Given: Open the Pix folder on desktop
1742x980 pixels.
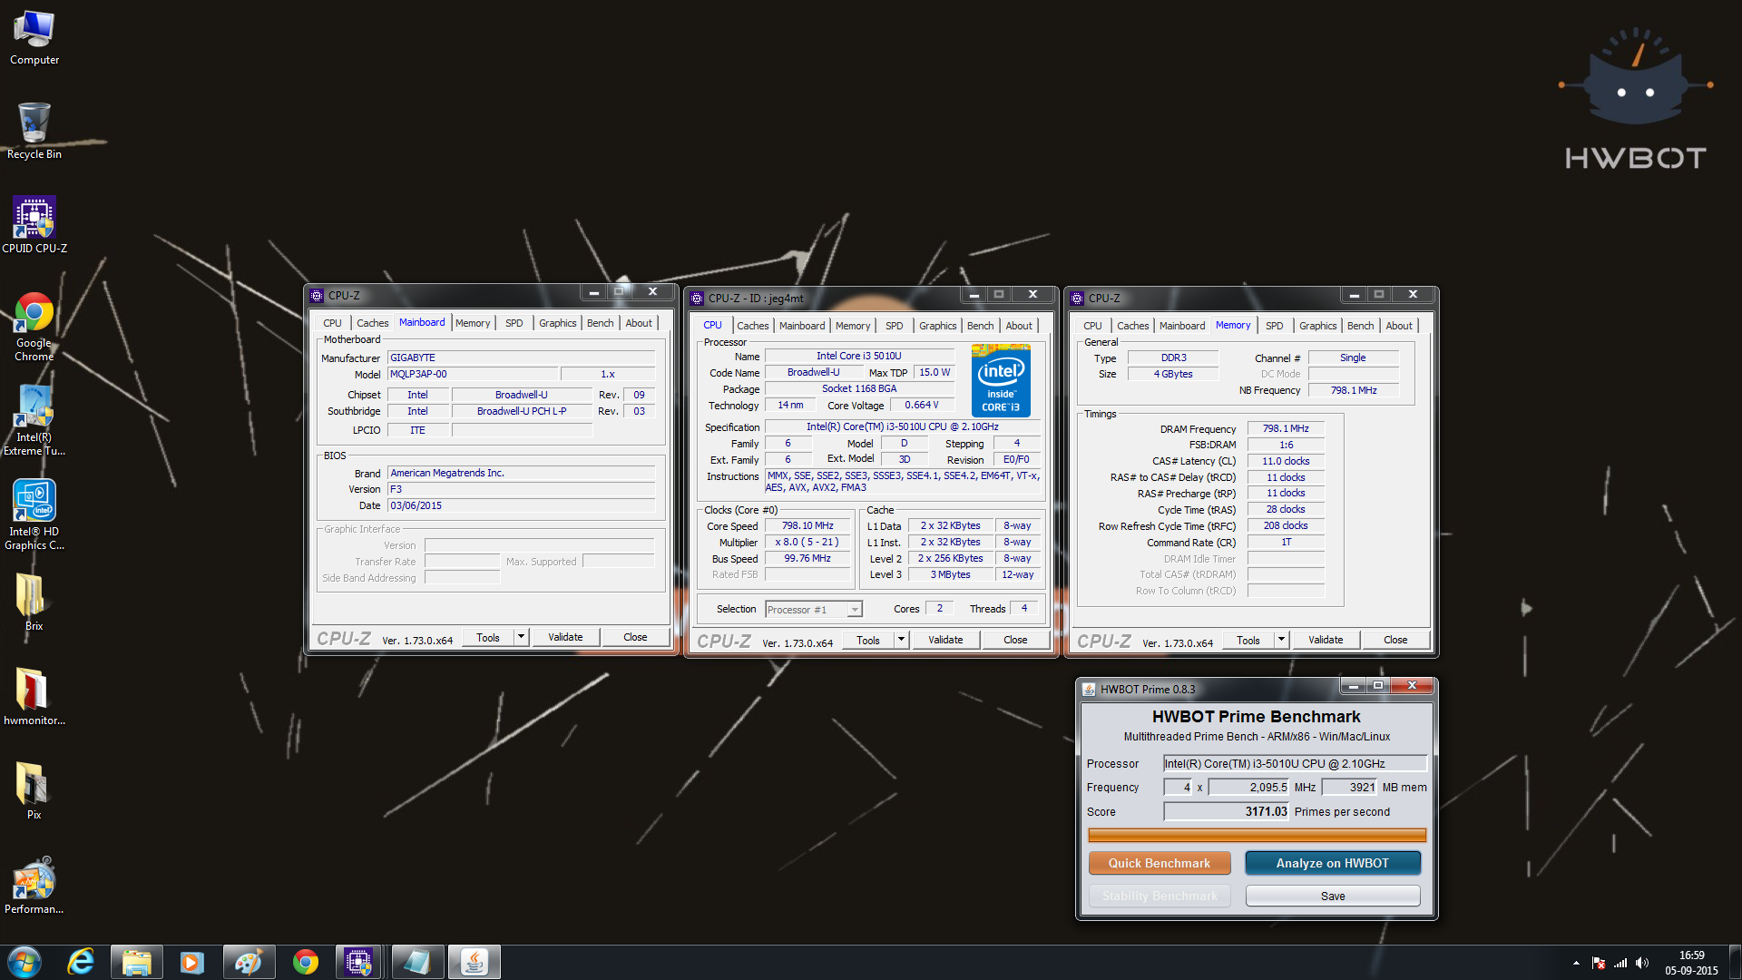Looking at the screenshot, I should [x=34, y=790].
